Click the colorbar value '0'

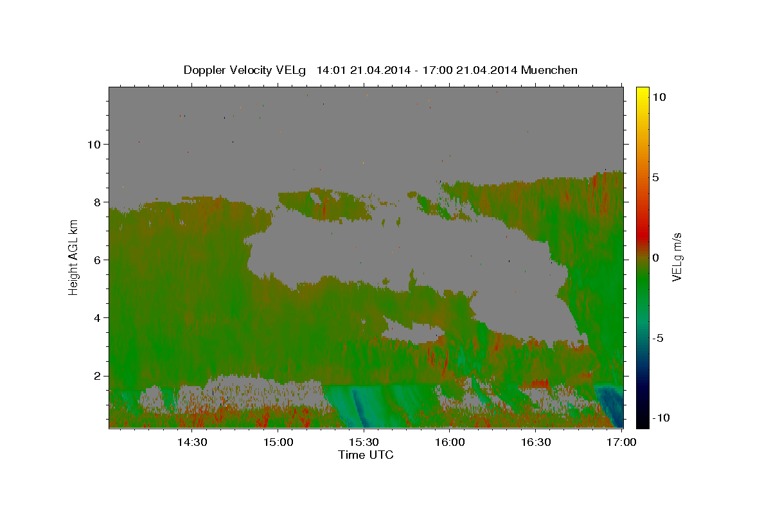click(x=655, y=257)
